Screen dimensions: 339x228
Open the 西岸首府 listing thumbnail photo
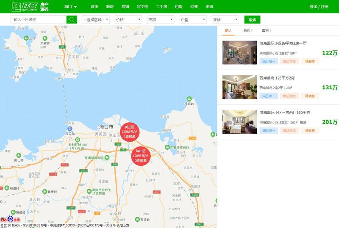click(239, 87)
